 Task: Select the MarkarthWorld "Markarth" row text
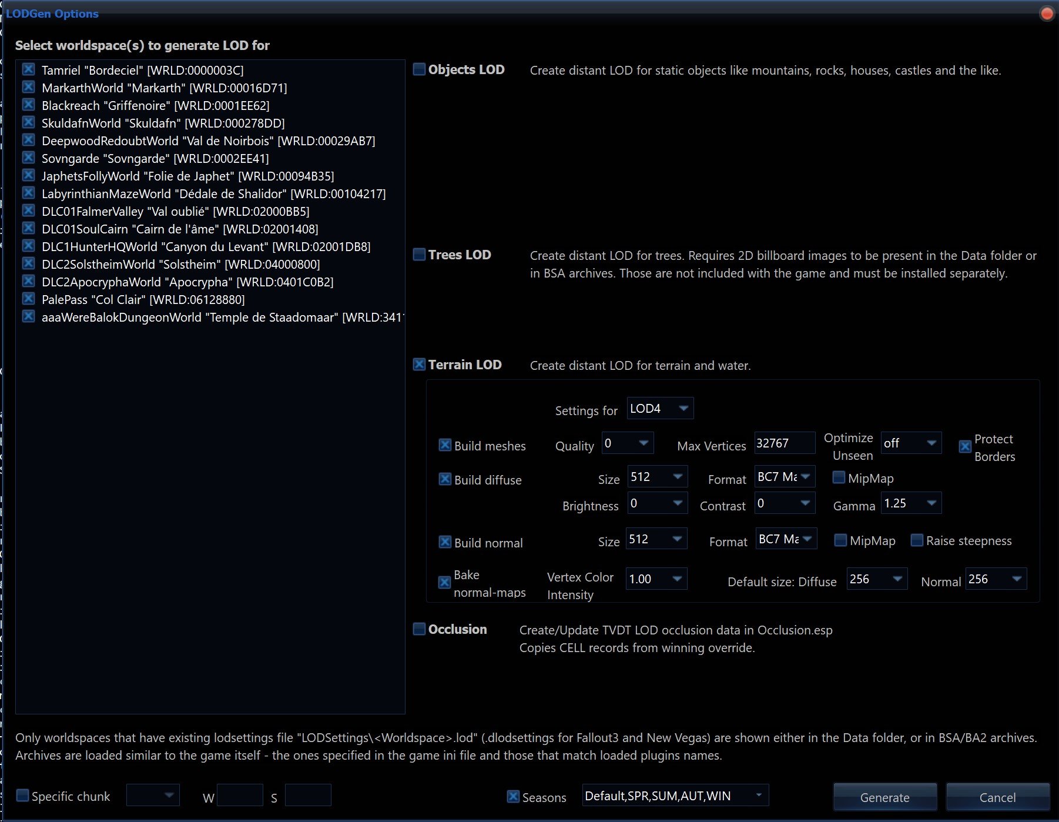pyautogui.click(x=165, y=88)
